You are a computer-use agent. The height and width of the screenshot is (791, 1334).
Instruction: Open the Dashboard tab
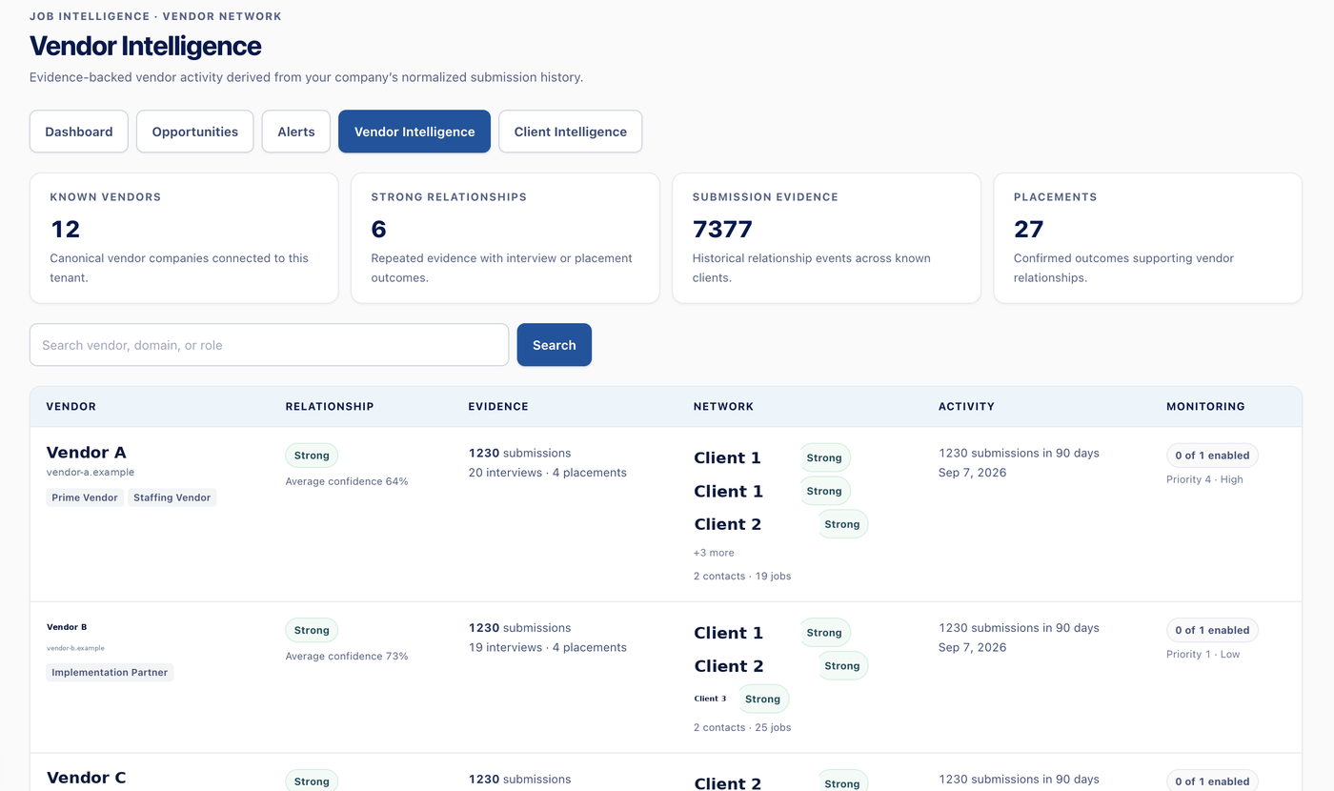pyautogui.click(x=79, y=132)
